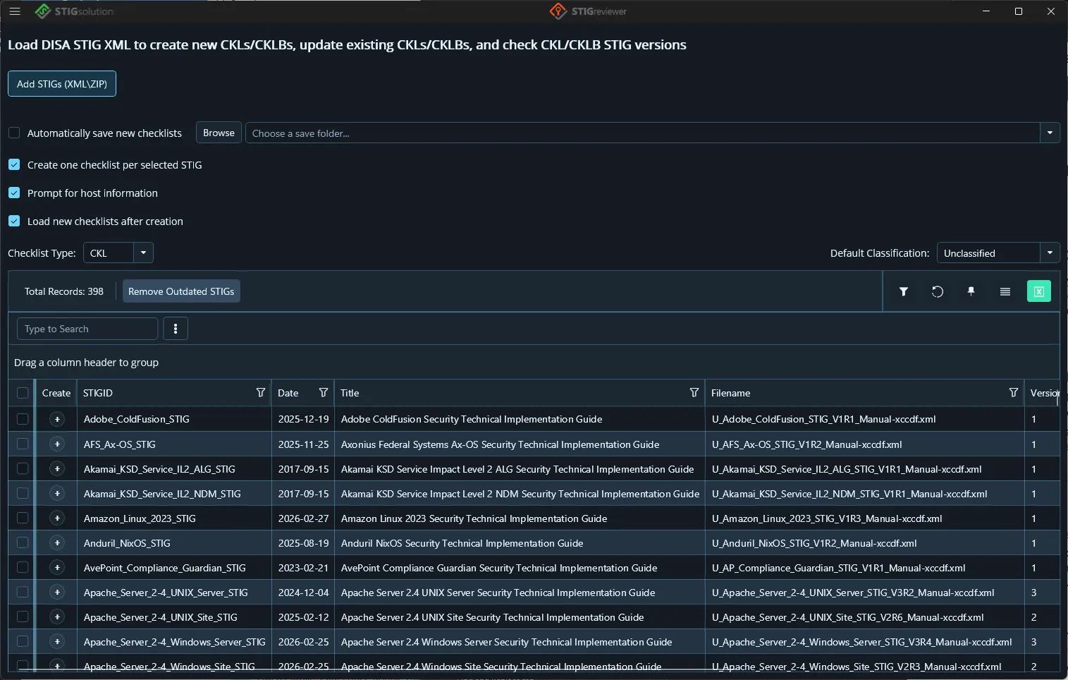Uncheck Create one checklist per selected STIG
Viewport: 1068px width, 680px height.
[x=14, y=164]
